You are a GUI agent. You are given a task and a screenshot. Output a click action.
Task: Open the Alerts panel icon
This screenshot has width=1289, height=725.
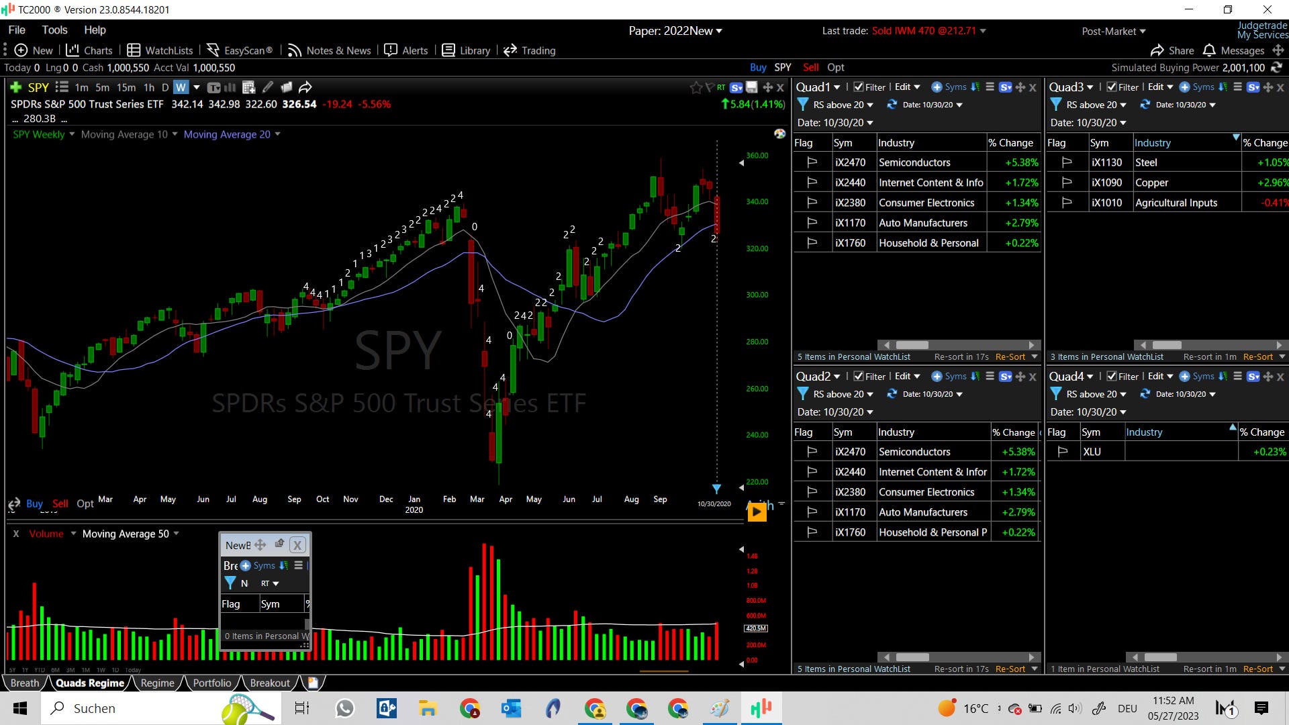coord(391,50)
